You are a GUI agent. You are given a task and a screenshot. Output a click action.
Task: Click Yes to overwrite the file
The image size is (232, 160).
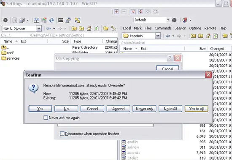(40, 109)
